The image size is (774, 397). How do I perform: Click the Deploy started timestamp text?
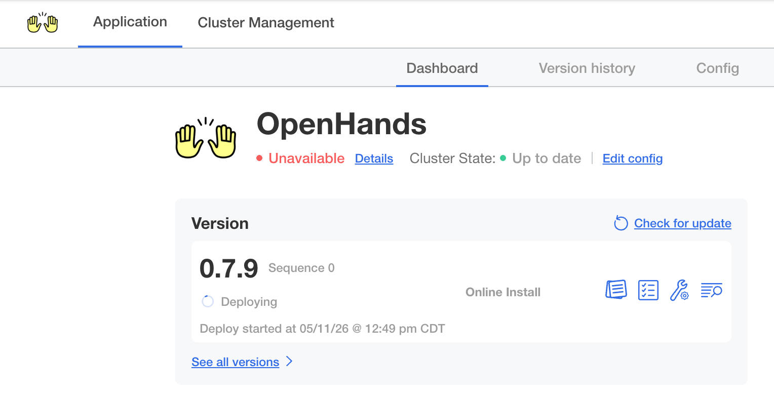[x=322, y=329]
